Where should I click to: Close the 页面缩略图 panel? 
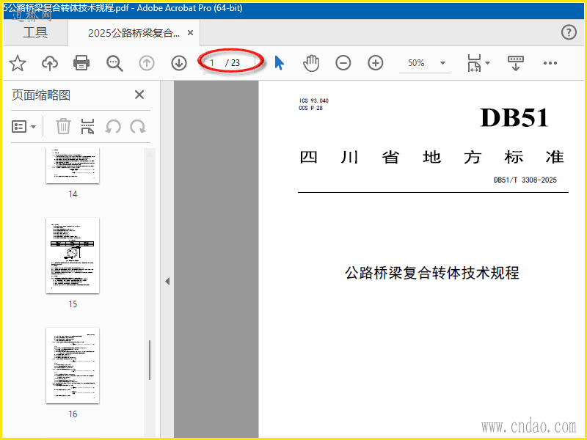(x=139, y=95)
